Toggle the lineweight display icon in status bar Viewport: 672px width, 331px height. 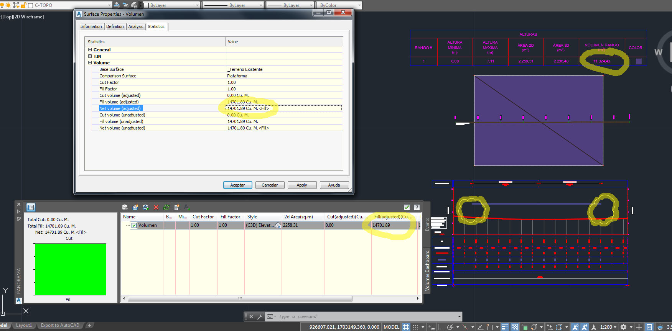505,327
